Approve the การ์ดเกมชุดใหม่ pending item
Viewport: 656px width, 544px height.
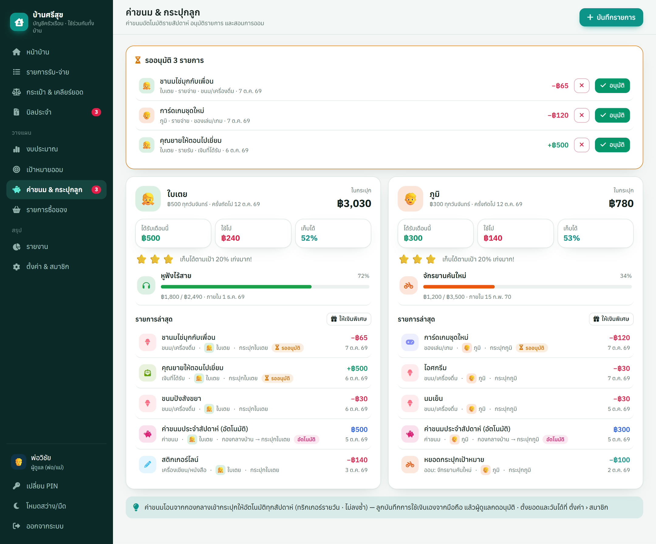coord(612,115)
